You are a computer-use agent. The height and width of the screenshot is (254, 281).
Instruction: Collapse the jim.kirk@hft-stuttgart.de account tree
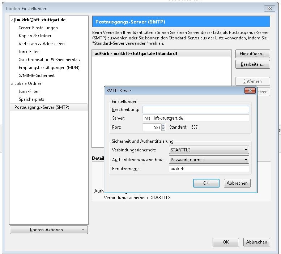pyautogui.click(x=12, y=20)
